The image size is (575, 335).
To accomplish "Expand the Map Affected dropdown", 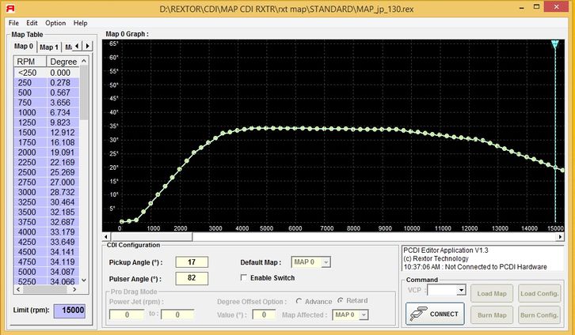I will pos(364,314).
